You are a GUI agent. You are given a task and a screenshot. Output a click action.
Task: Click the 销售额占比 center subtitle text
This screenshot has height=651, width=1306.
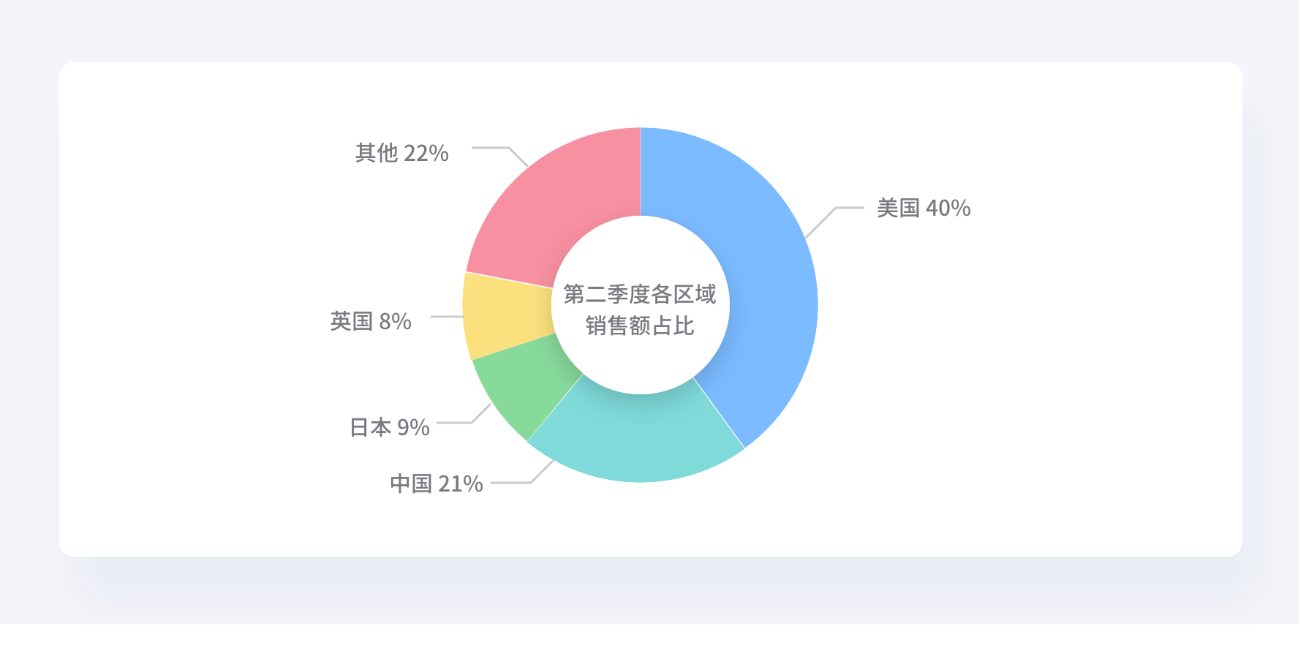640,325
